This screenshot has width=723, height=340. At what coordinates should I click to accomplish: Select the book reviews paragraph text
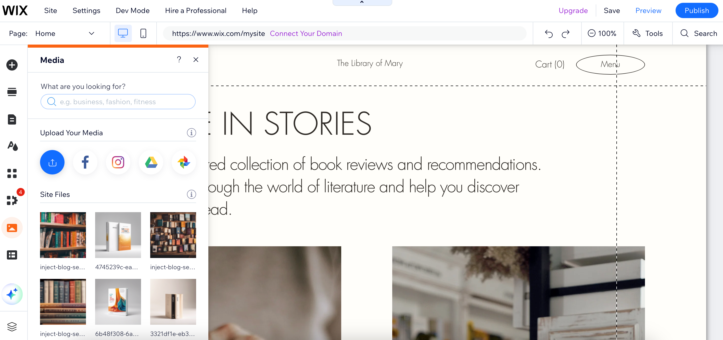pos(374,187)
